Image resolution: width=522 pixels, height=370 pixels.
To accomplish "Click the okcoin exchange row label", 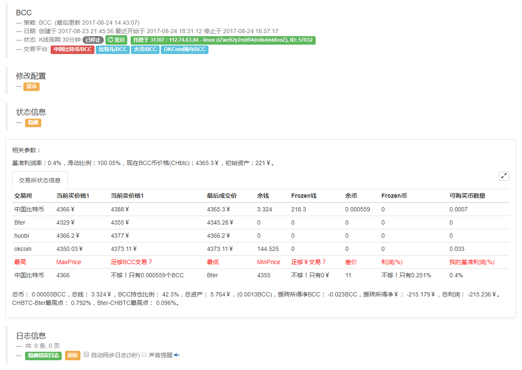I will coord(23,249).
